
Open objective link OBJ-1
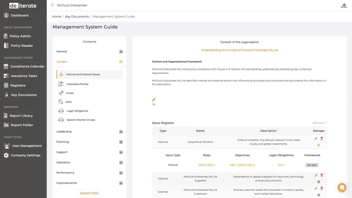pos(233,165)
